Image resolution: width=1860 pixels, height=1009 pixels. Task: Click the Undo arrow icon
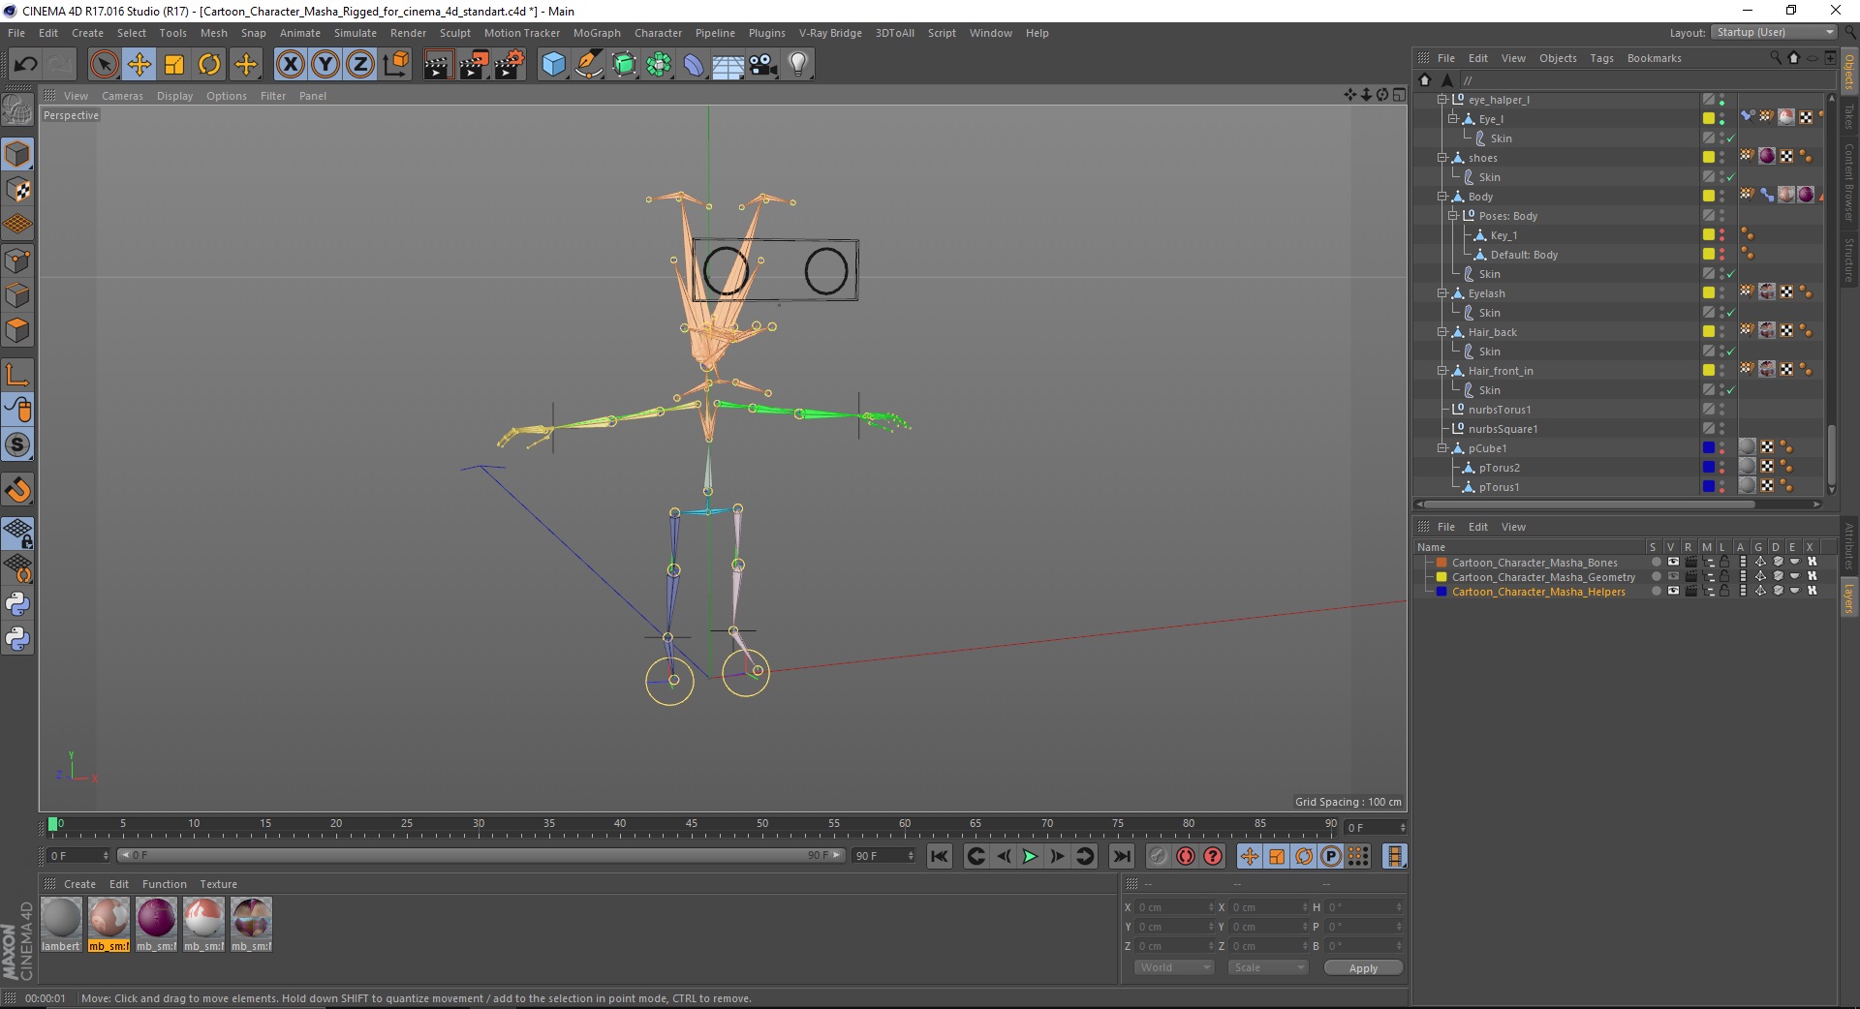(x=26, y=65)
